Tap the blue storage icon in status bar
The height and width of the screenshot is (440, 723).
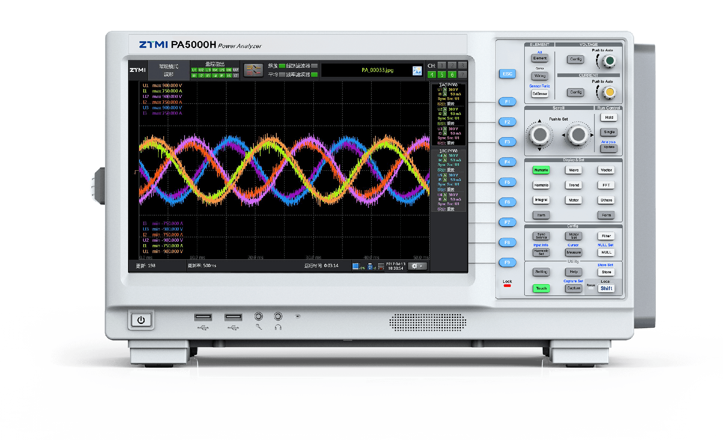[x=356, y=266]
